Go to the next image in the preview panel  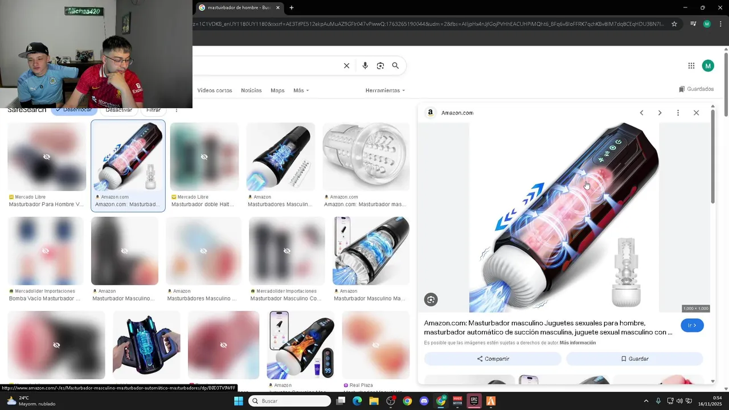click(x=660, y=113)
